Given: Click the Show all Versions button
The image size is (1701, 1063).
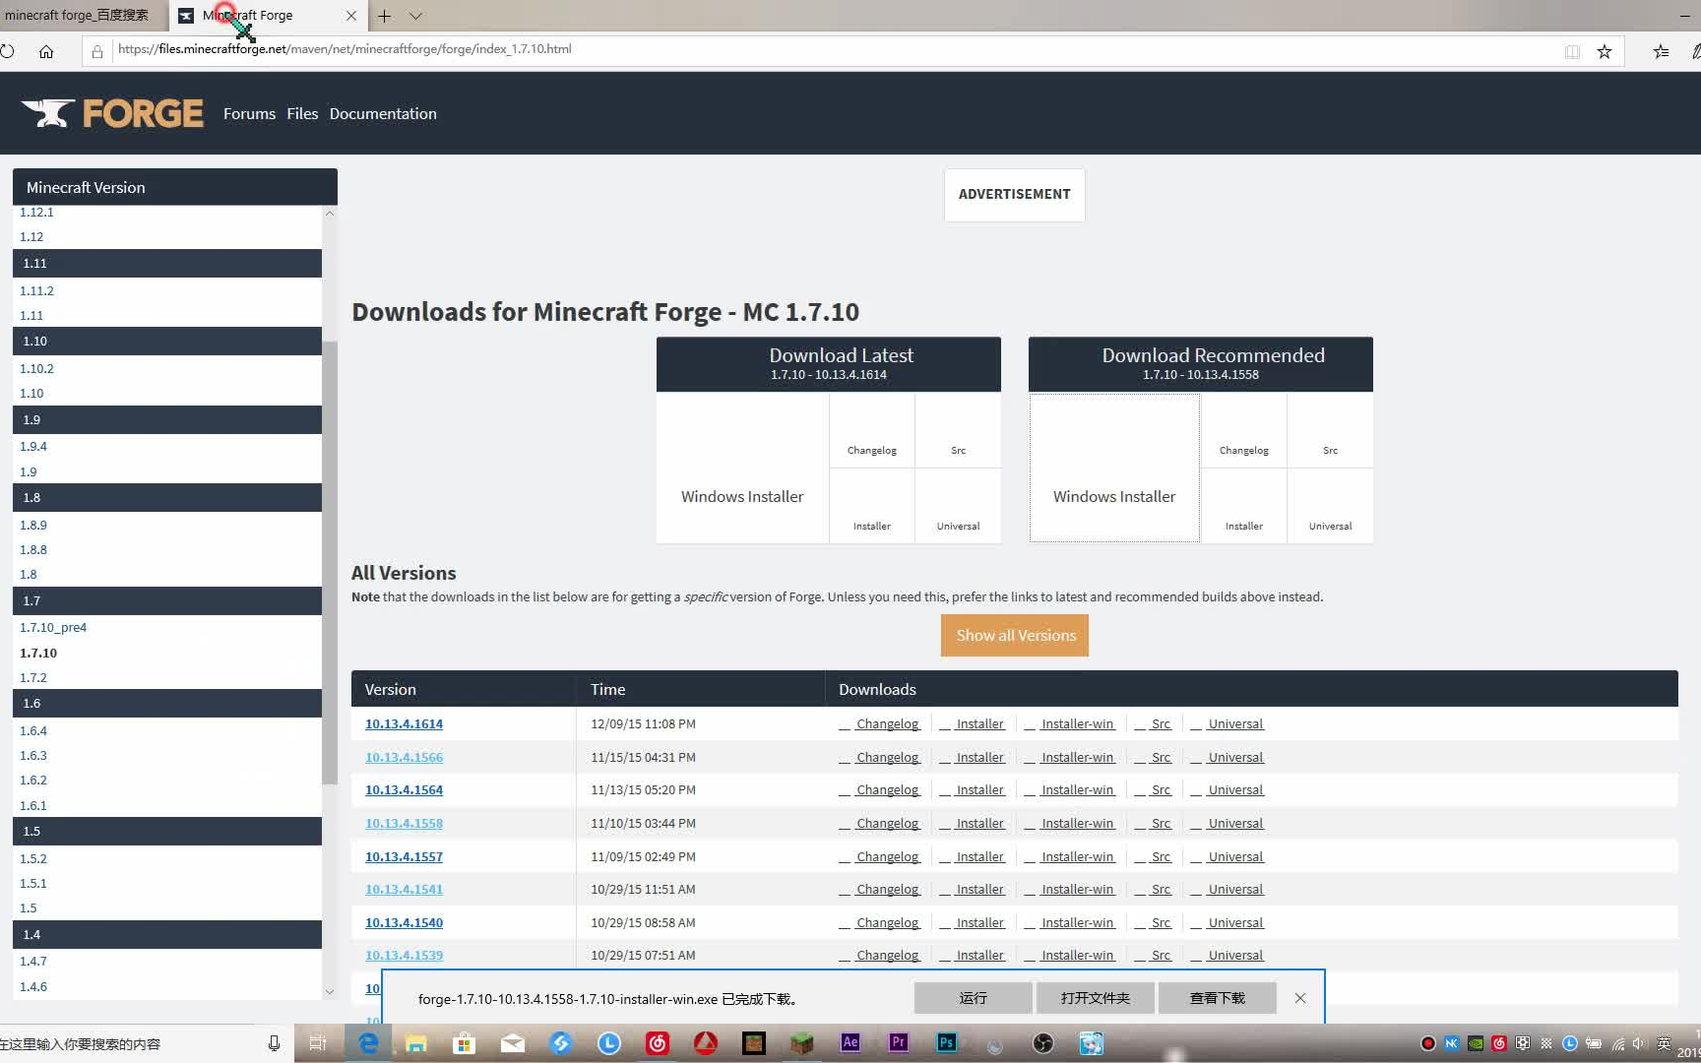Looking at the screenshot, I should click(1015, 635).
